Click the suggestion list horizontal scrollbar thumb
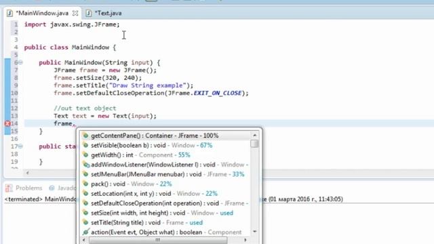The height and width of the screenshot is (244, 434). 158,240
